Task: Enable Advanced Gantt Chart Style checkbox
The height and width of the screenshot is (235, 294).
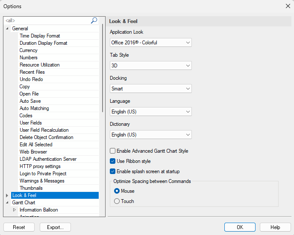Action: click(x=113, y=151)
